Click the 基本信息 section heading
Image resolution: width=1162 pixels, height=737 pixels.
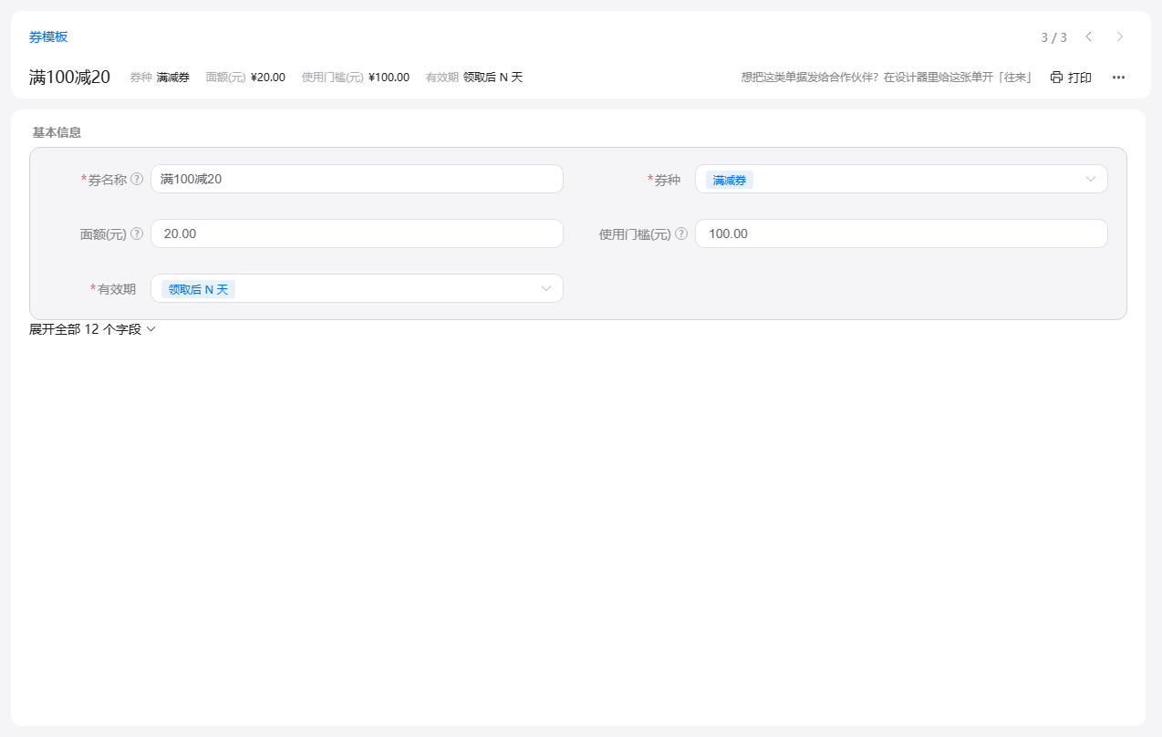pos(57,132)
